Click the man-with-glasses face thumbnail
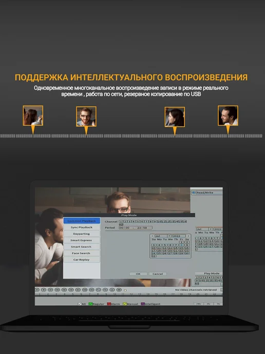Screen dimensions: 265x354 point(86,116)
